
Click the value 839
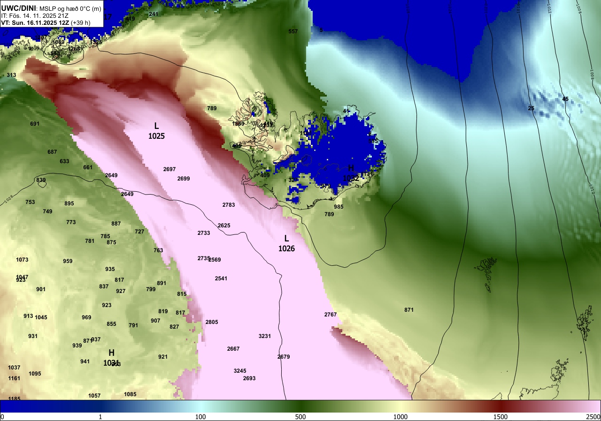point(41,180)
